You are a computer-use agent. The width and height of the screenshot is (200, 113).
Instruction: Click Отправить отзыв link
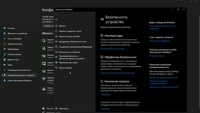pyautogui.click(x=157, y=56)
